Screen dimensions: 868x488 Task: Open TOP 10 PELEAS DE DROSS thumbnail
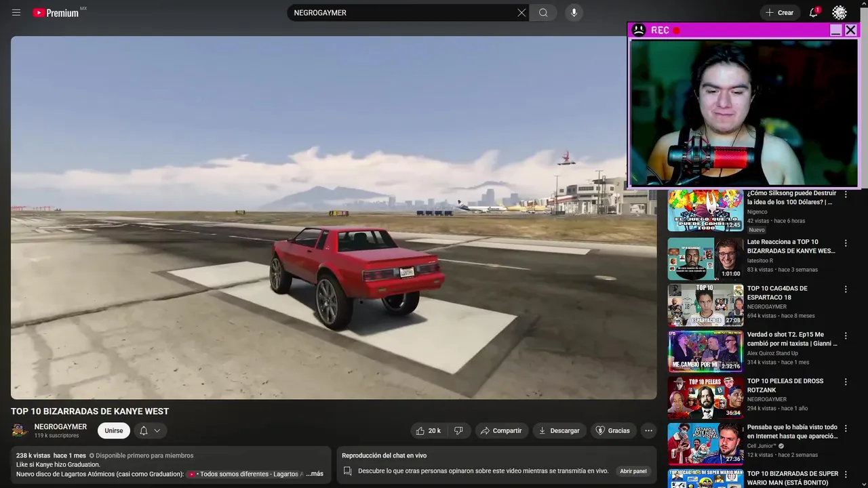tap(705, 397)
